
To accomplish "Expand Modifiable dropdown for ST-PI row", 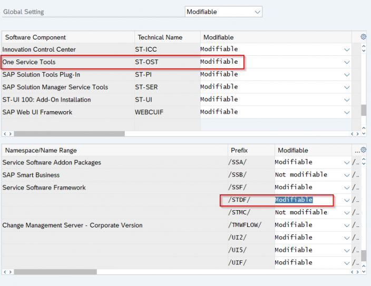I will pos(347,75).
